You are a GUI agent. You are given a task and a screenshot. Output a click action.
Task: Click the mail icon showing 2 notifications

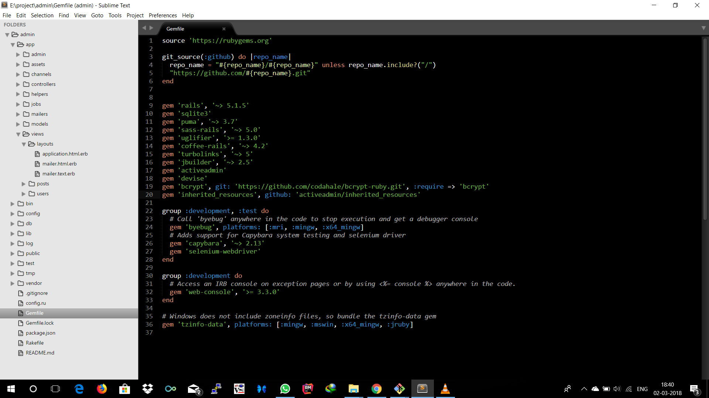[193, 389]
